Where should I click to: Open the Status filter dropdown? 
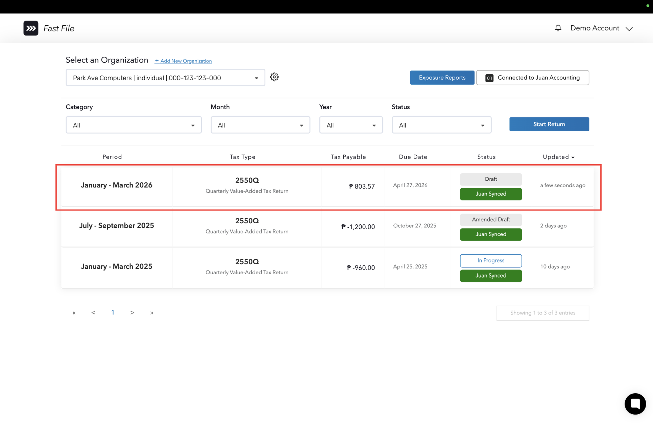click(441, 125)
